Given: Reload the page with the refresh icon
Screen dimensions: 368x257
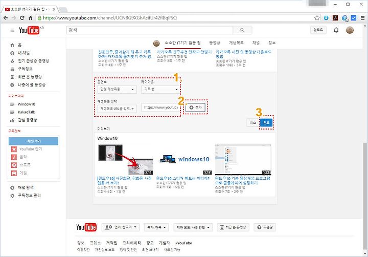Looking at the screenshot, I should (x=22, y=18).
